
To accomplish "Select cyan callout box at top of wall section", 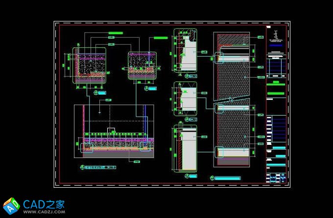I will 219,58.
